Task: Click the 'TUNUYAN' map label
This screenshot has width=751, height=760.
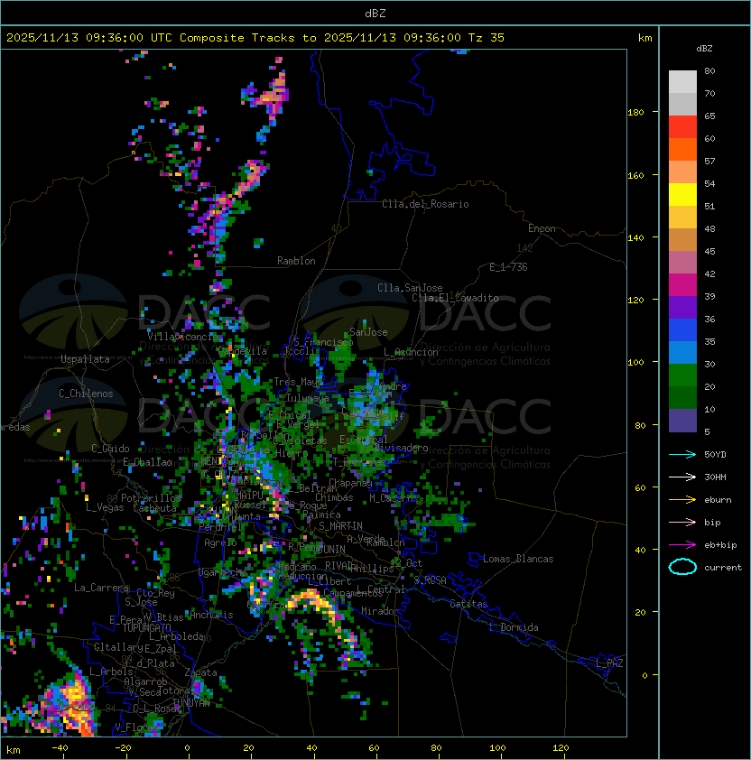Action: [191, 703]
